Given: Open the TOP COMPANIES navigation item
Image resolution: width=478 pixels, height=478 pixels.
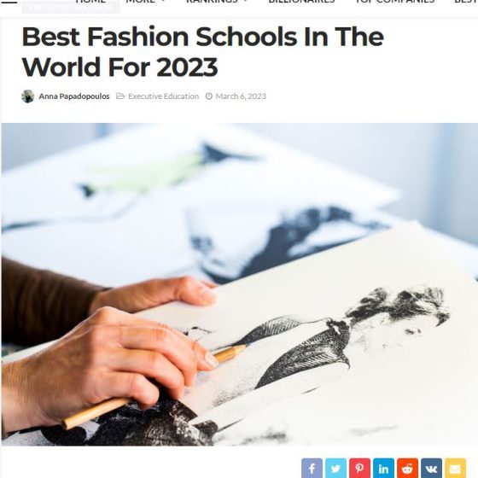Looking at the screenshot, I should coord(394,2).
